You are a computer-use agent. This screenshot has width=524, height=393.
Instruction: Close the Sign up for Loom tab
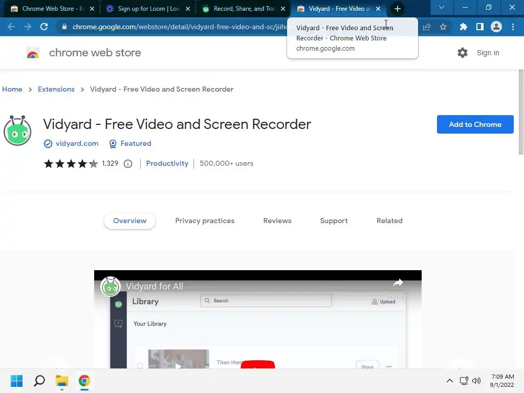pos(188,9)
